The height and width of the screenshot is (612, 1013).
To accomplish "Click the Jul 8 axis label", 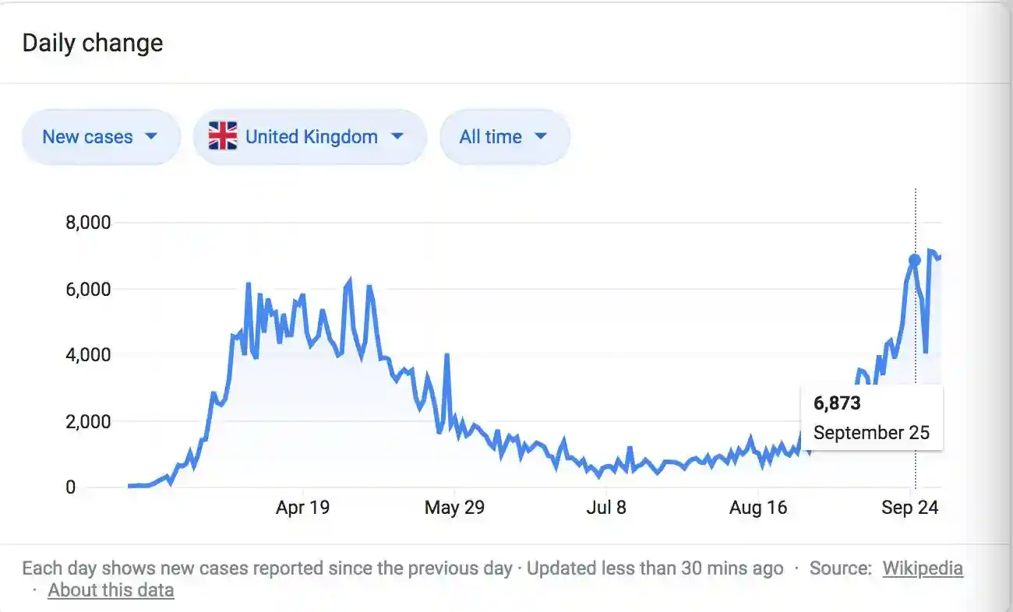I will click(x=606, y=508).
